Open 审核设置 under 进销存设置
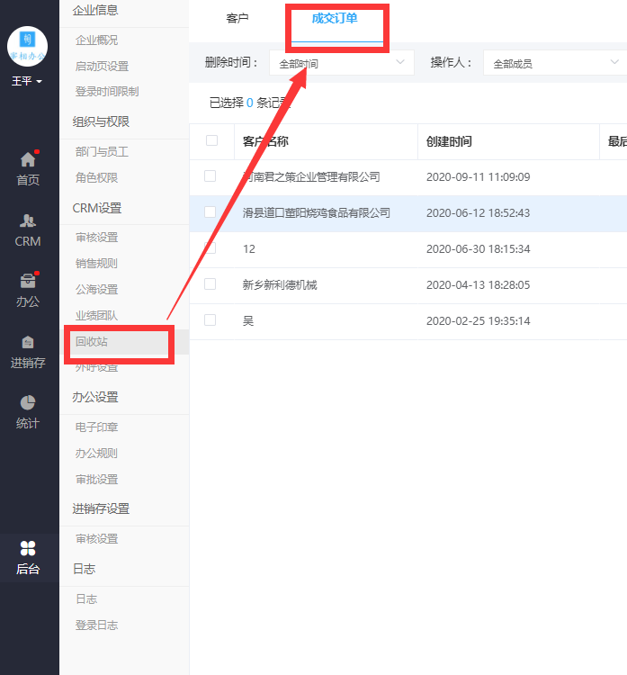 96,538
